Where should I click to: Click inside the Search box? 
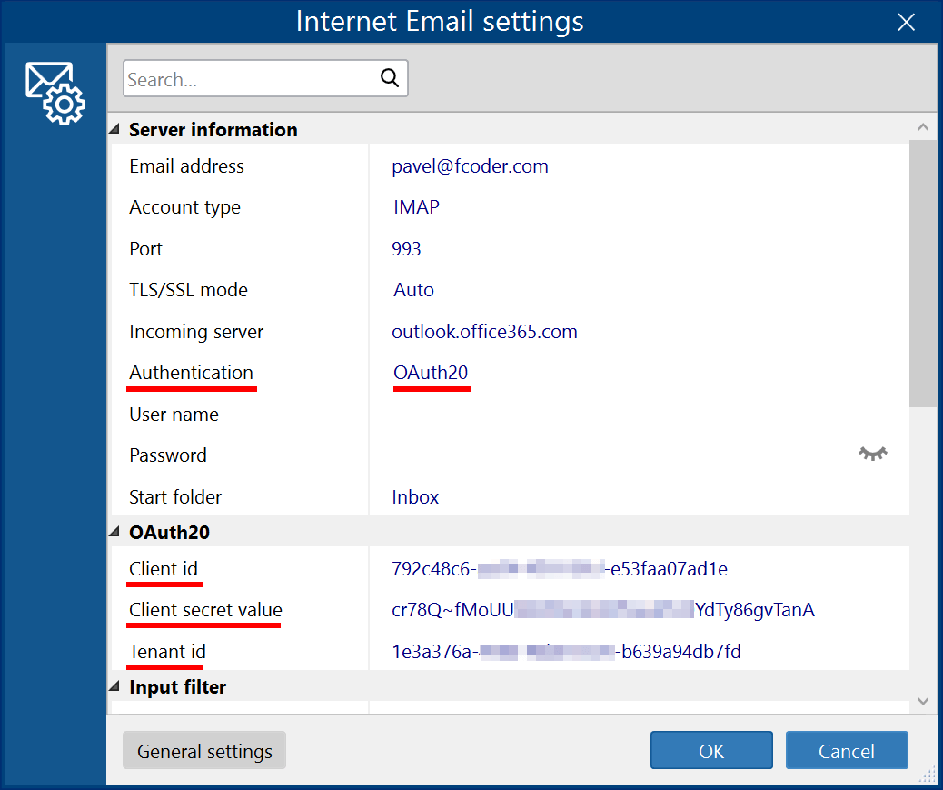pos(245,78)
